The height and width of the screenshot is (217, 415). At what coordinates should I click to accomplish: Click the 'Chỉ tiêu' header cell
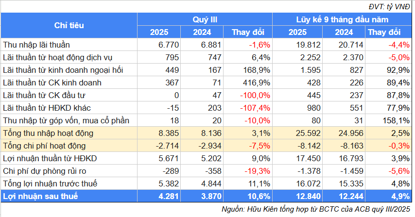(69, 25)
